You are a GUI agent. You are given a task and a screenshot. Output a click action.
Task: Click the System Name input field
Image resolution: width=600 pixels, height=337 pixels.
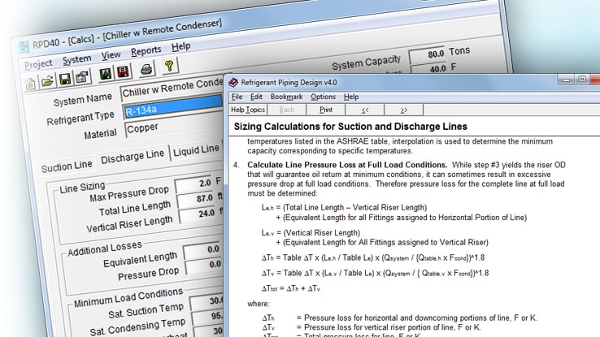[172, 89]
